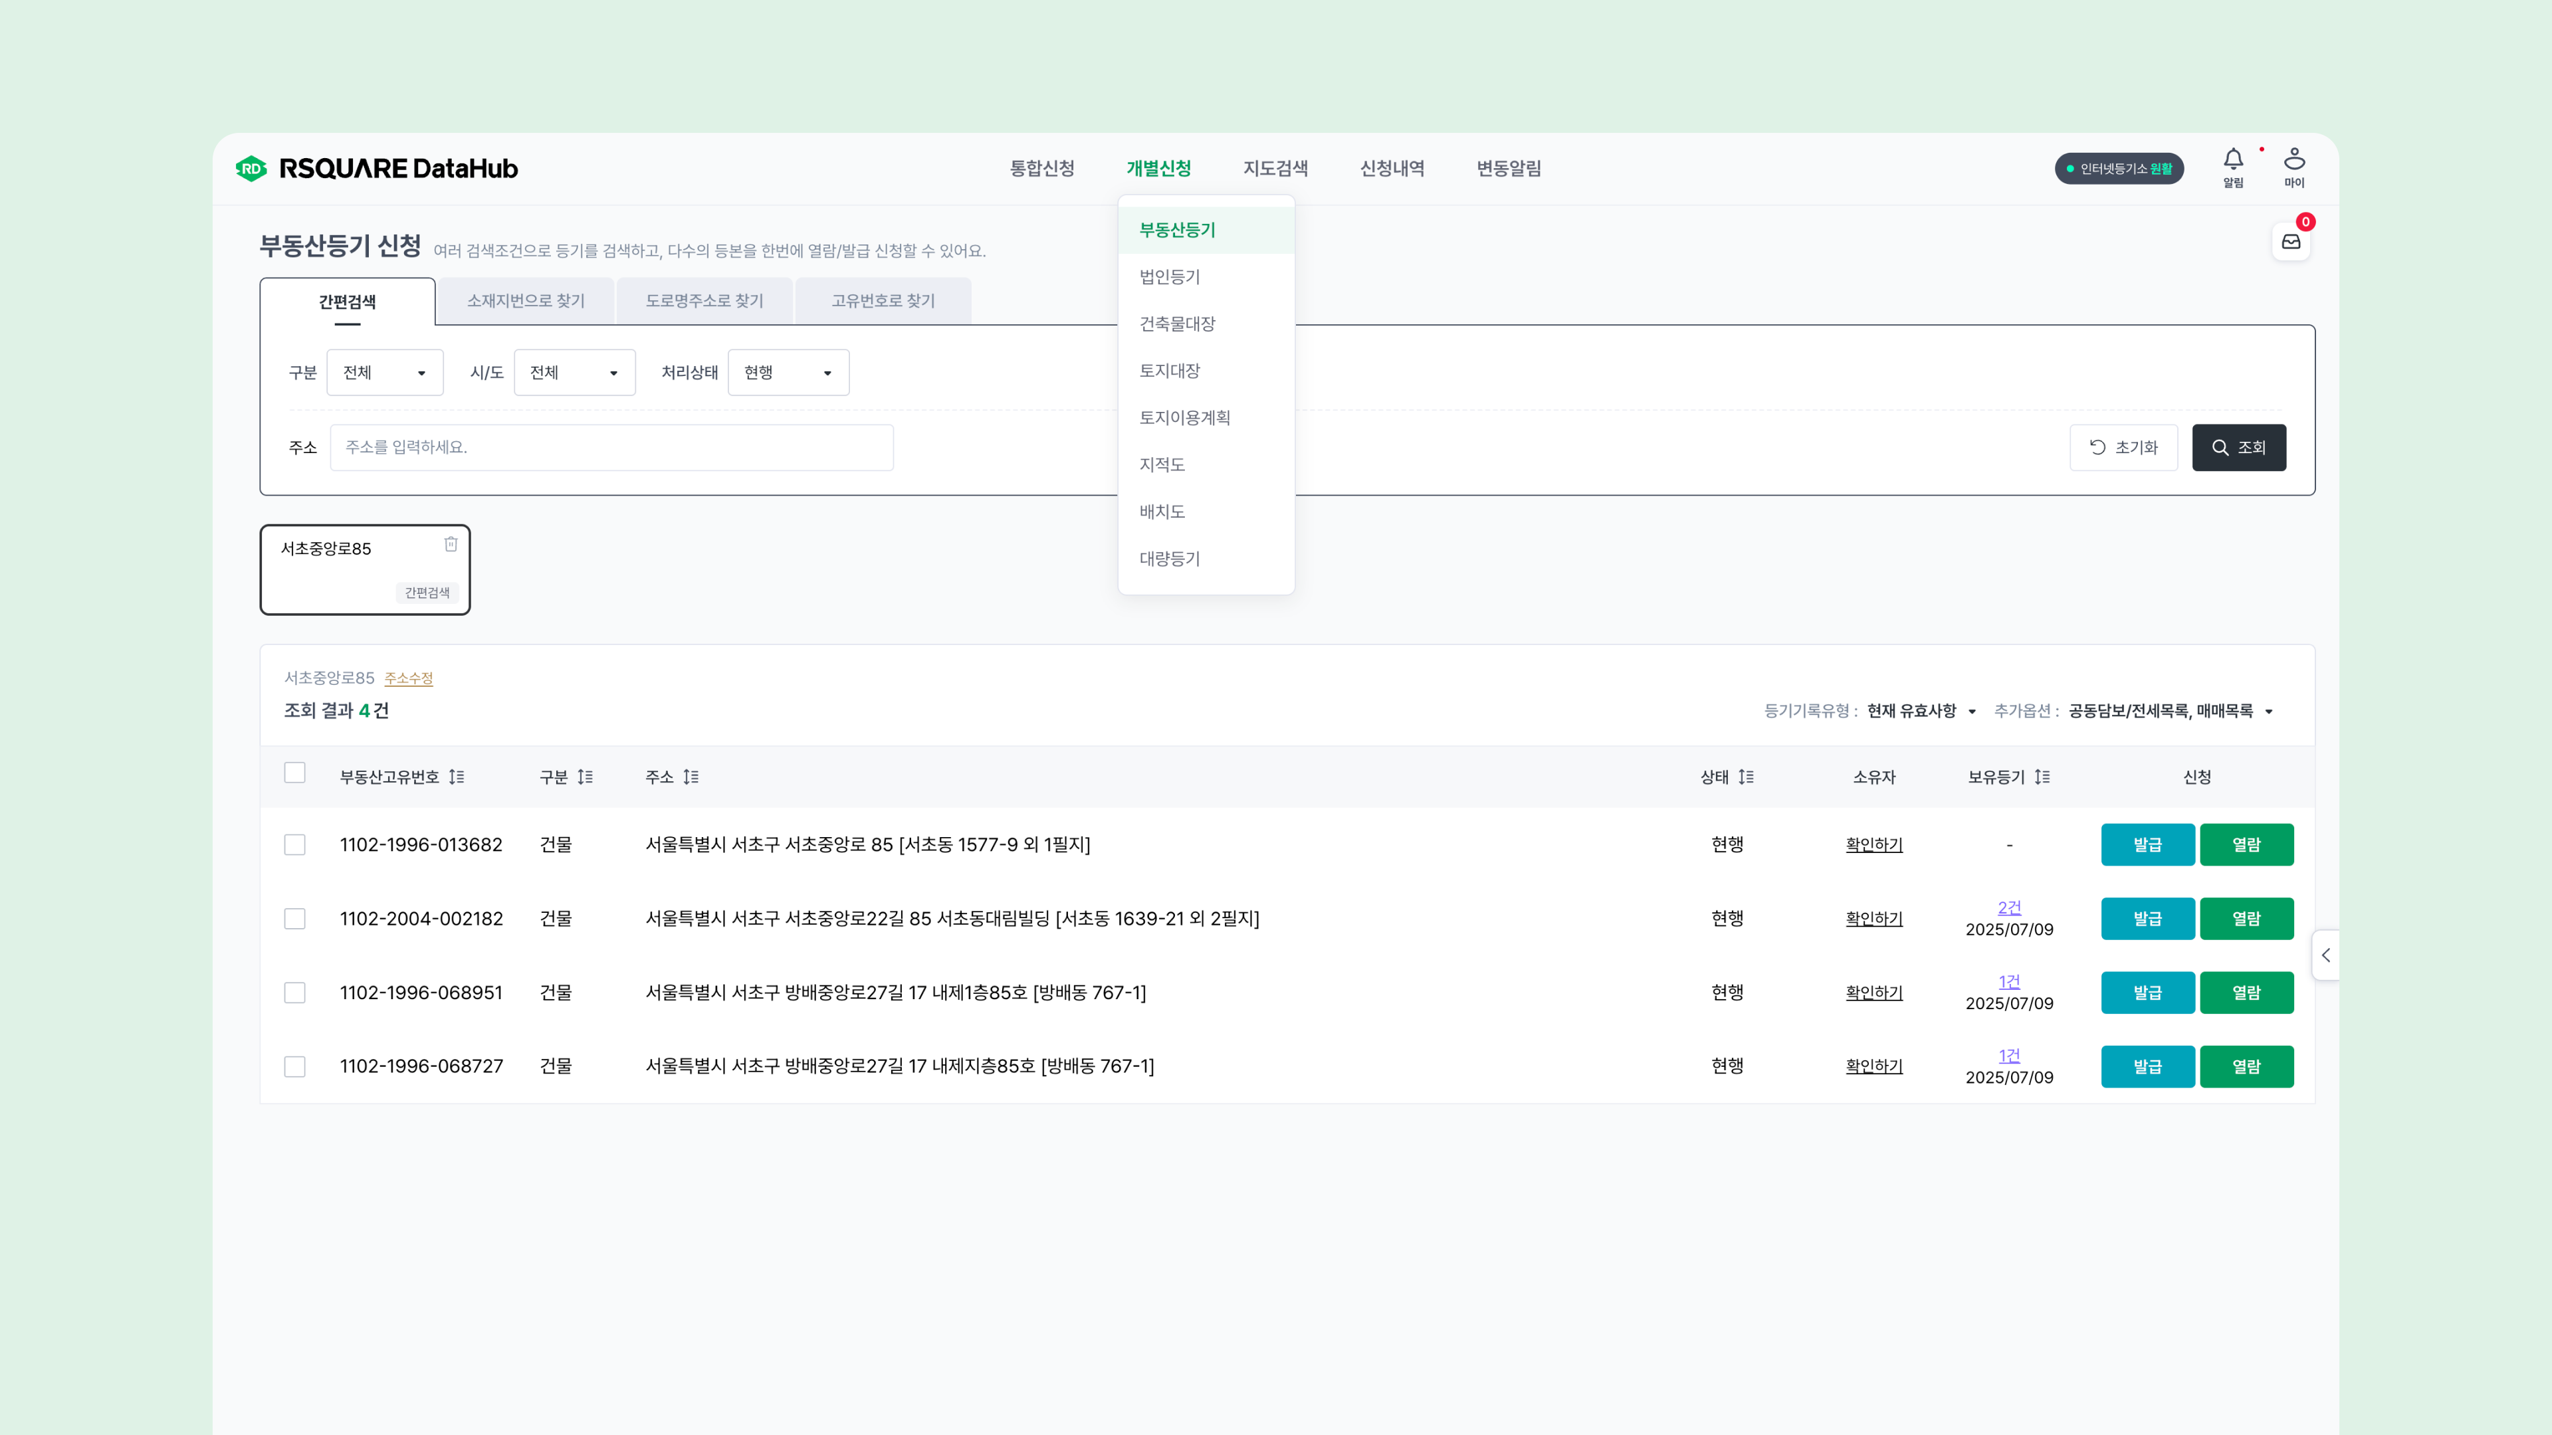This screenshot has width=2552, height=1435.
Task: Expand the side panel chevron arrow
Action: click(2325, 956)
